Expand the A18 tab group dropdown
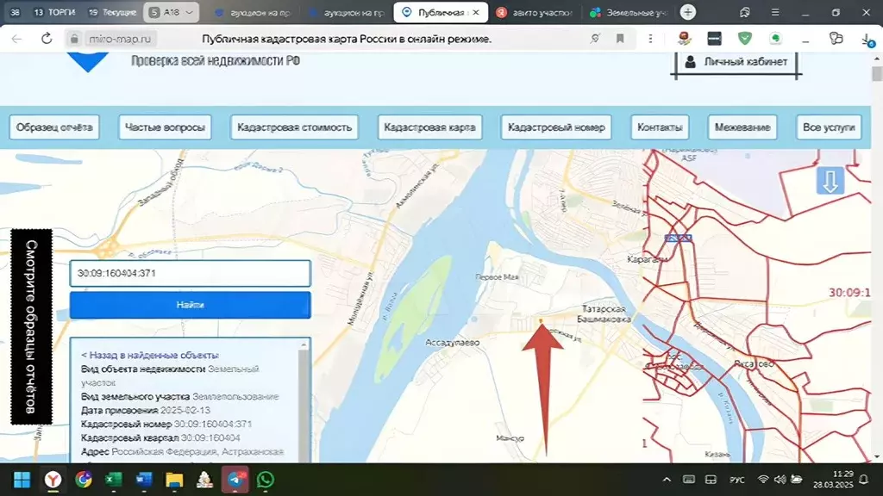This screenshot has height=496, width=883. [189, 12]
